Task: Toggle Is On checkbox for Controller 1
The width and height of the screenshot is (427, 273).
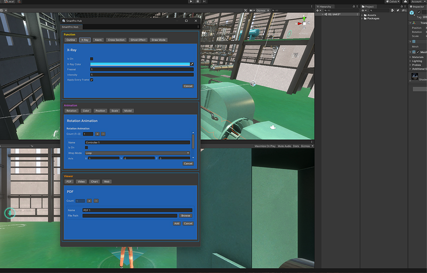Action: pos(86,148)
